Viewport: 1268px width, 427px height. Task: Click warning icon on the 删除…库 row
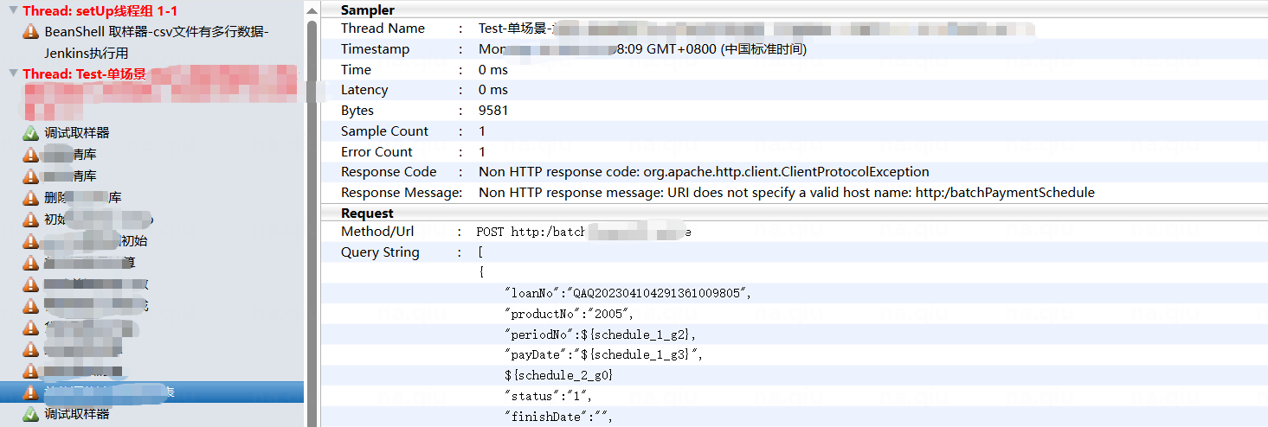30,198
